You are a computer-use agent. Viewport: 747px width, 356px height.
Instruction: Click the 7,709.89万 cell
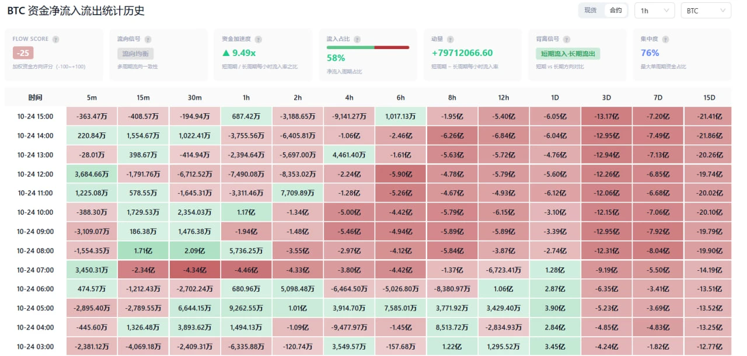point(298,193)
